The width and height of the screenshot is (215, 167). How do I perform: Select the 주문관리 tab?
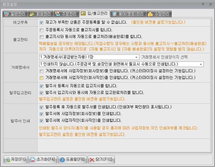66,14
